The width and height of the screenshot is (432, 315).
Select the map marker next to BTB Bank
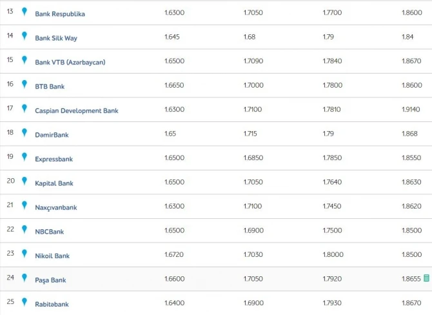click(x=25, y=84)
